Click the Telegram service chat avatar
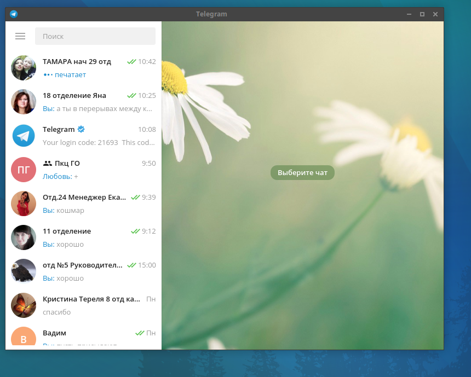 [24, 136]
